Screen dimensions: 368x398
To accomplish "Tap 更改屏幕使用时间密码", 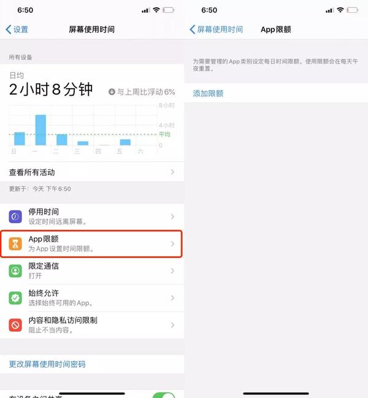I will (x=47, y=364).
